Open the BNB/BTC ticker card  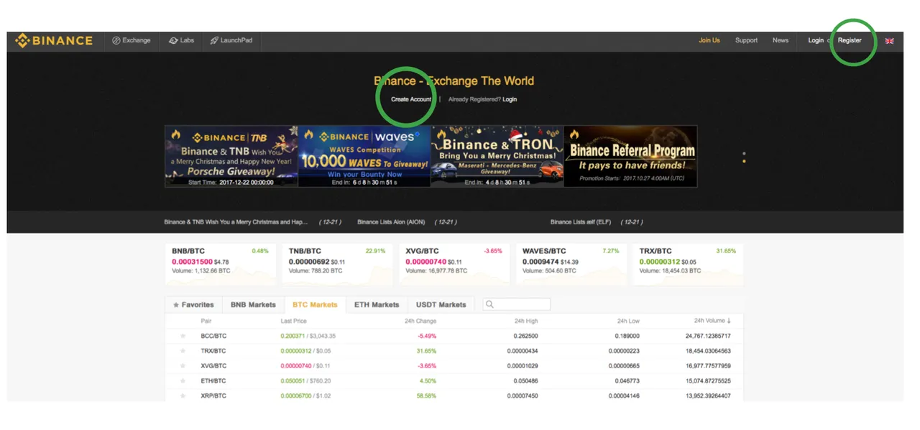(x=220, y=264)
